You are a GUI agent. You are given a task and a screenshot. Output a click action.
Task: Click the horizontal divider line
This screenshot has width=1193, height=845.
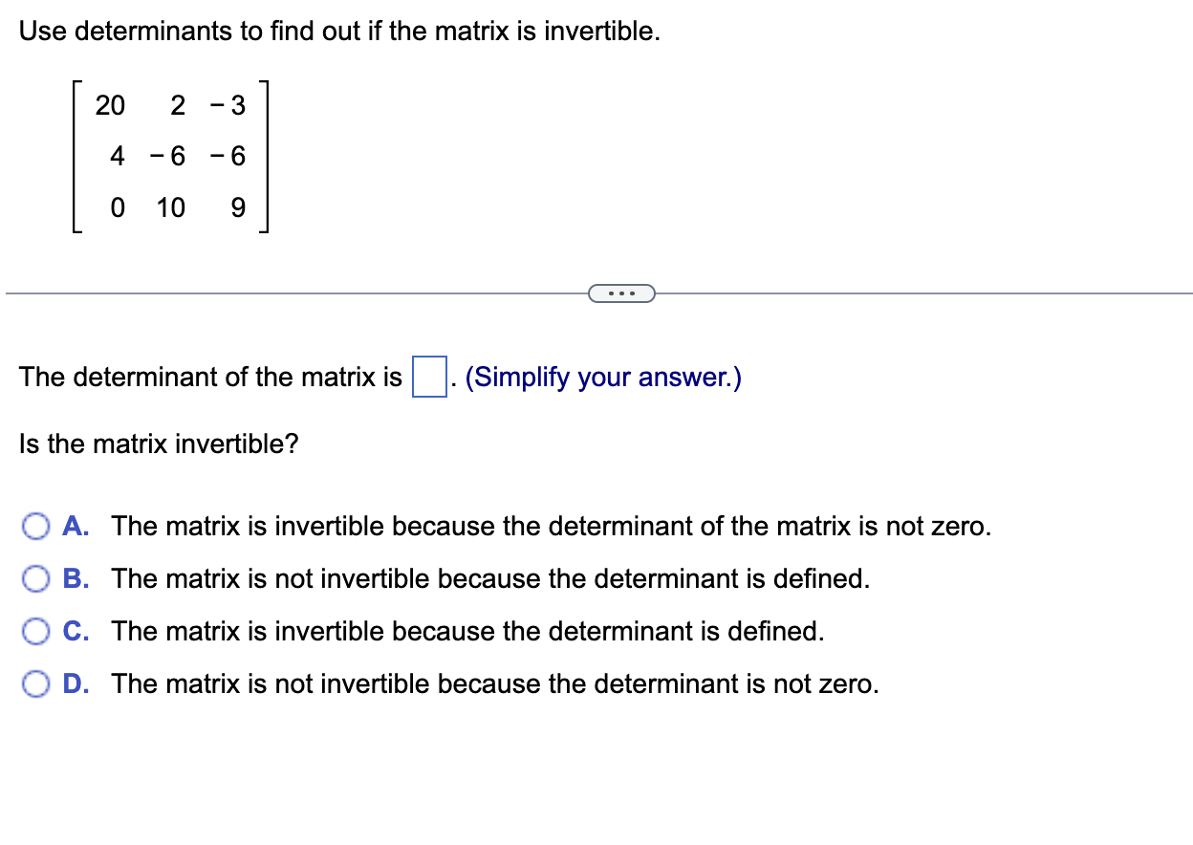[287, 292]
